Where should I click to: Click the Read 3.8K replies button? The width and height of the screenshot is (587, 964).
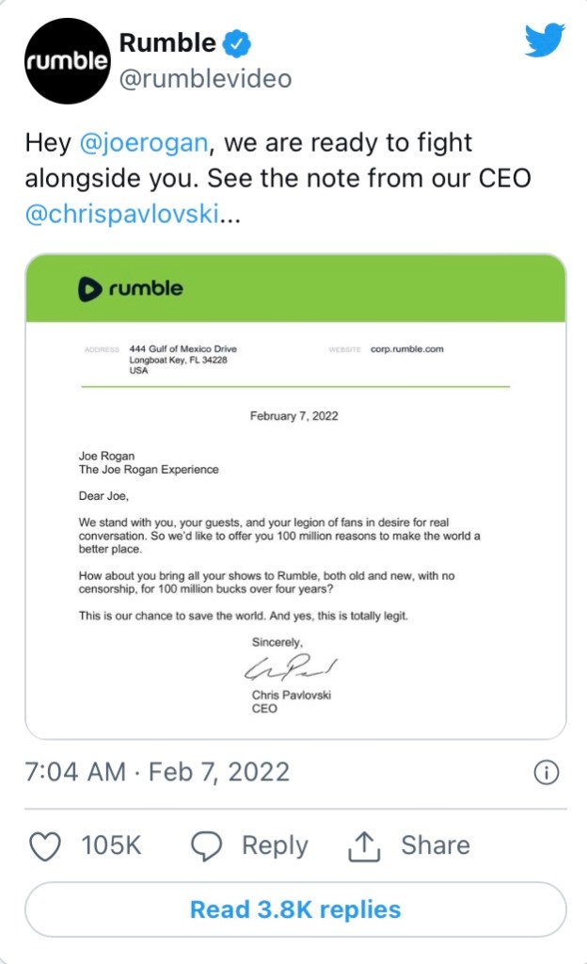coord(295,909)
